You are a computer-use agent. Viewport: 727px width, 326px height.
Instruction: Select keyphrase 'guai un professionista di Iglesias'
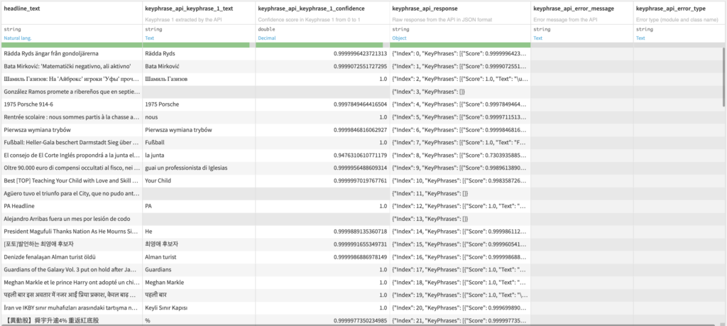coord(199,168)
